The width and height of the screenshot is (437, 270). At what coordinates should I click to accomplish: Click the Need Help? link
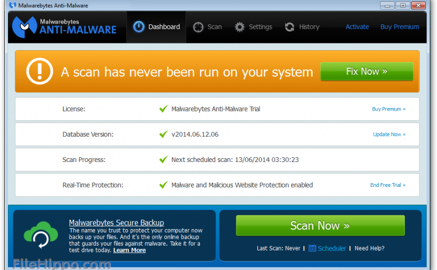tap(369, 248)
